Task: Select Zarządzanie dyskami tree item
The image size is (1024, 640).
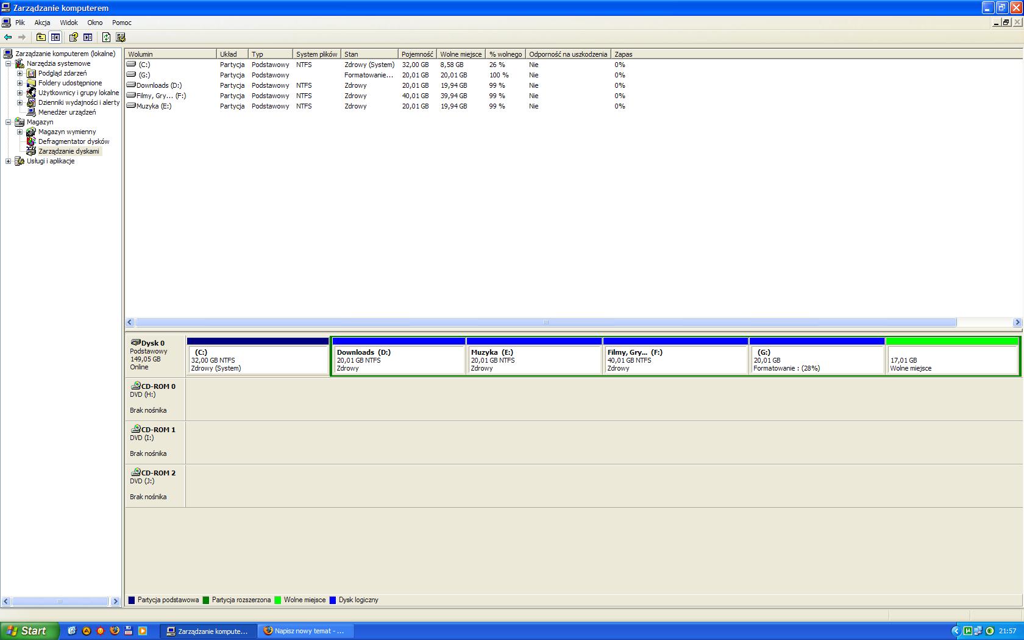Action: (x=69, y=151)
